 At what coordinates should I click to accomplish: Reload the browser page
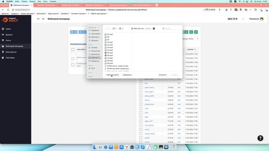point(8,10)
